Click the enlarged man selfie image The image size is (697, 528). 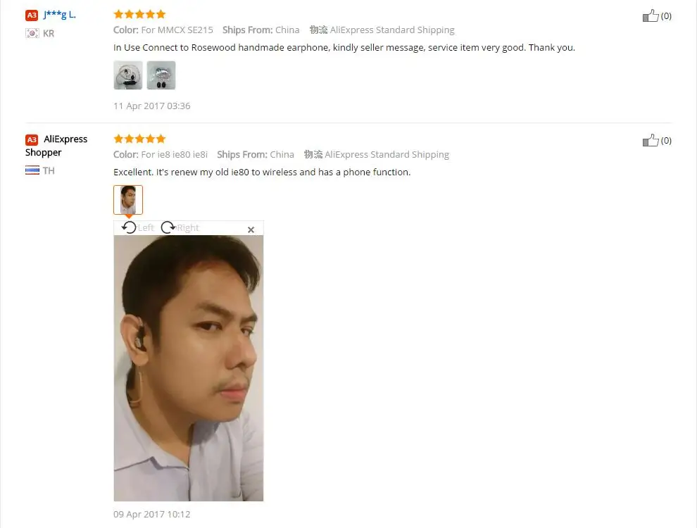(189, 368)
